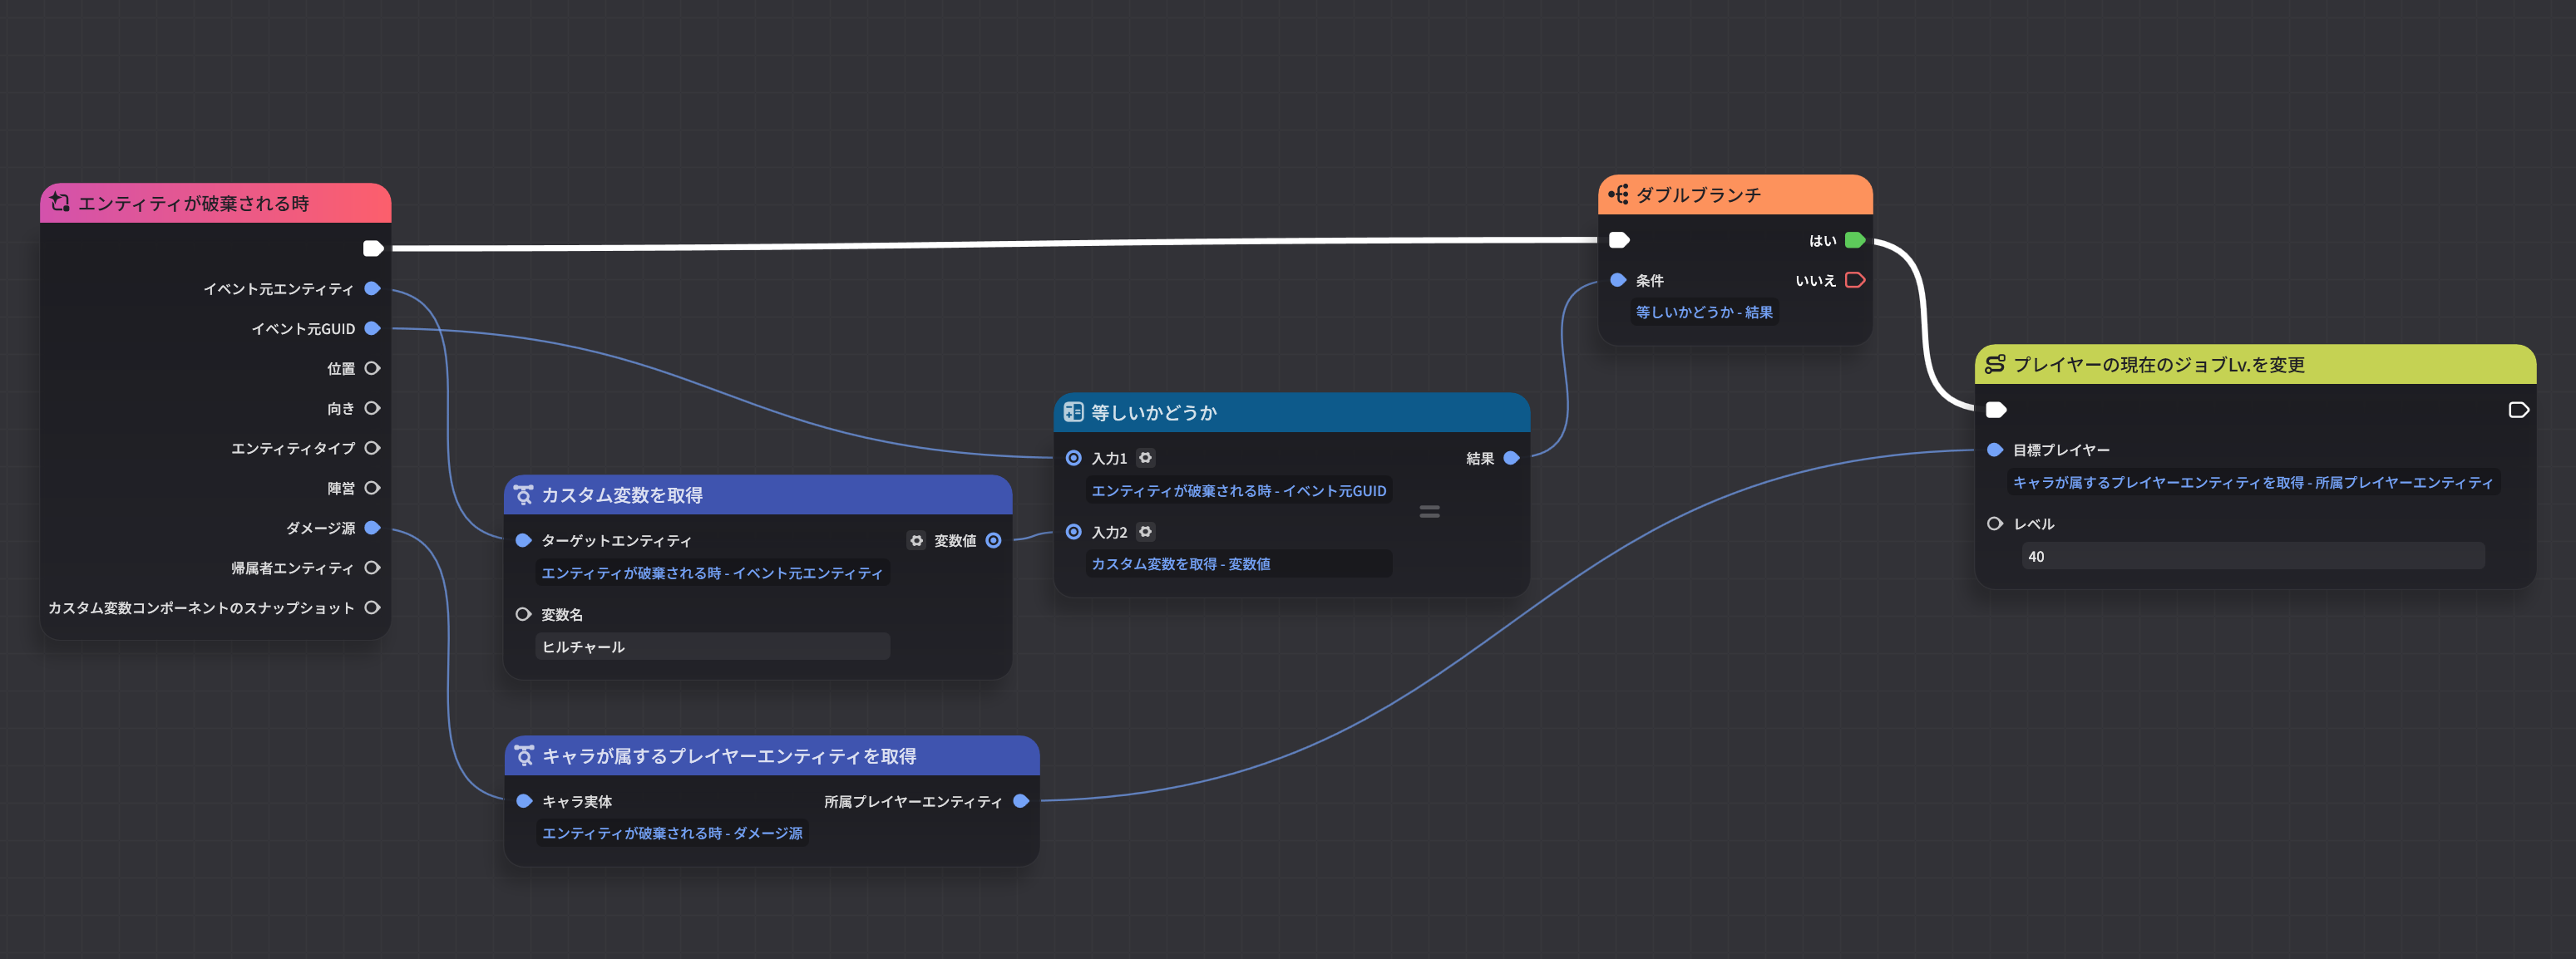Image resolution: width=2576 pixels, height=959 pixels.
Task: Open the gear settings beside 入力2
Action: coord(1146,532)
